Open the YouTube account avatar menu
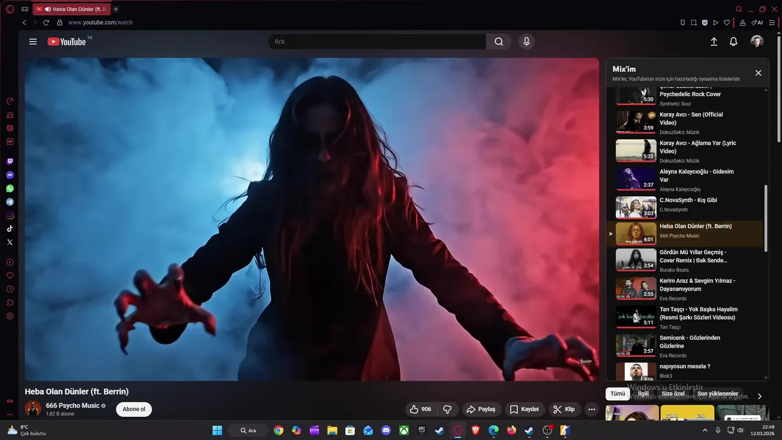 pyautogui.click(x=757, y=42)
